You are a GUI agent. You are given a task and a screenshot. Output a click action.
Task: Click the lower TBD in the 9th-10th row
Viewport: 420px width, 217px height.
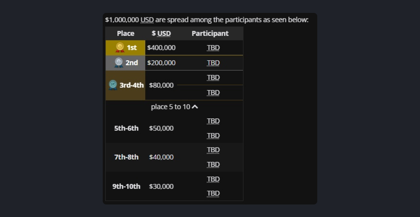(x=213, y=193)
